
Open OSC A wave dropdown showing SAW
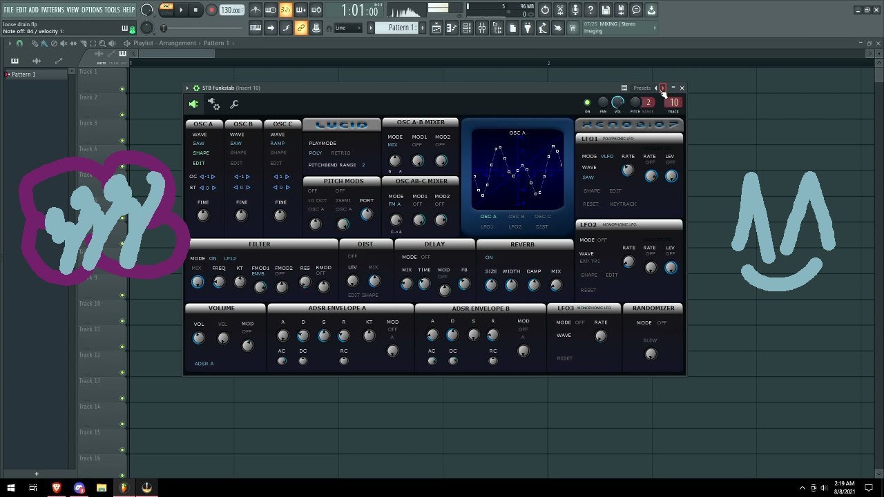pos(199,144)
